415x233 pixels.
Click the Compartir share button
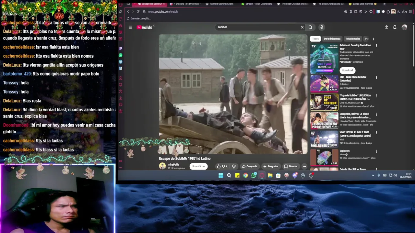tap(249, 166)
